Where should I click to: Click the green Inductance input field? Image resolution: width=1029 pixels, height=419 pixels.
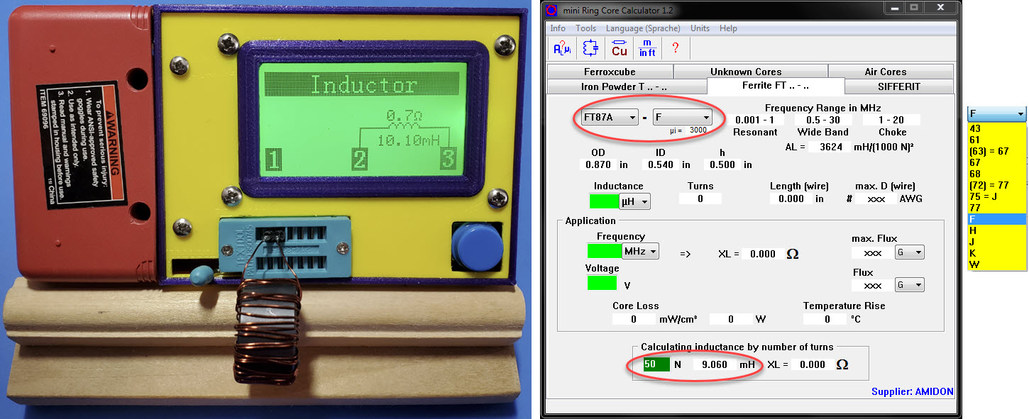point(604,201)
